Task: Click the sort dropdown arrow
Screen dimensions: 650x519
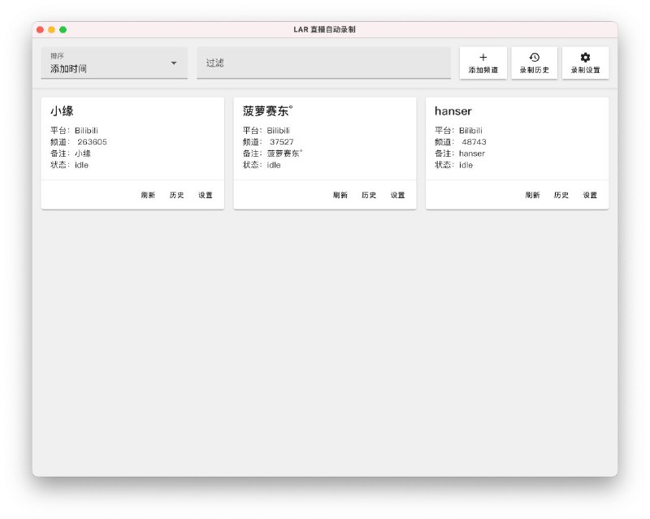Action: 173,63
